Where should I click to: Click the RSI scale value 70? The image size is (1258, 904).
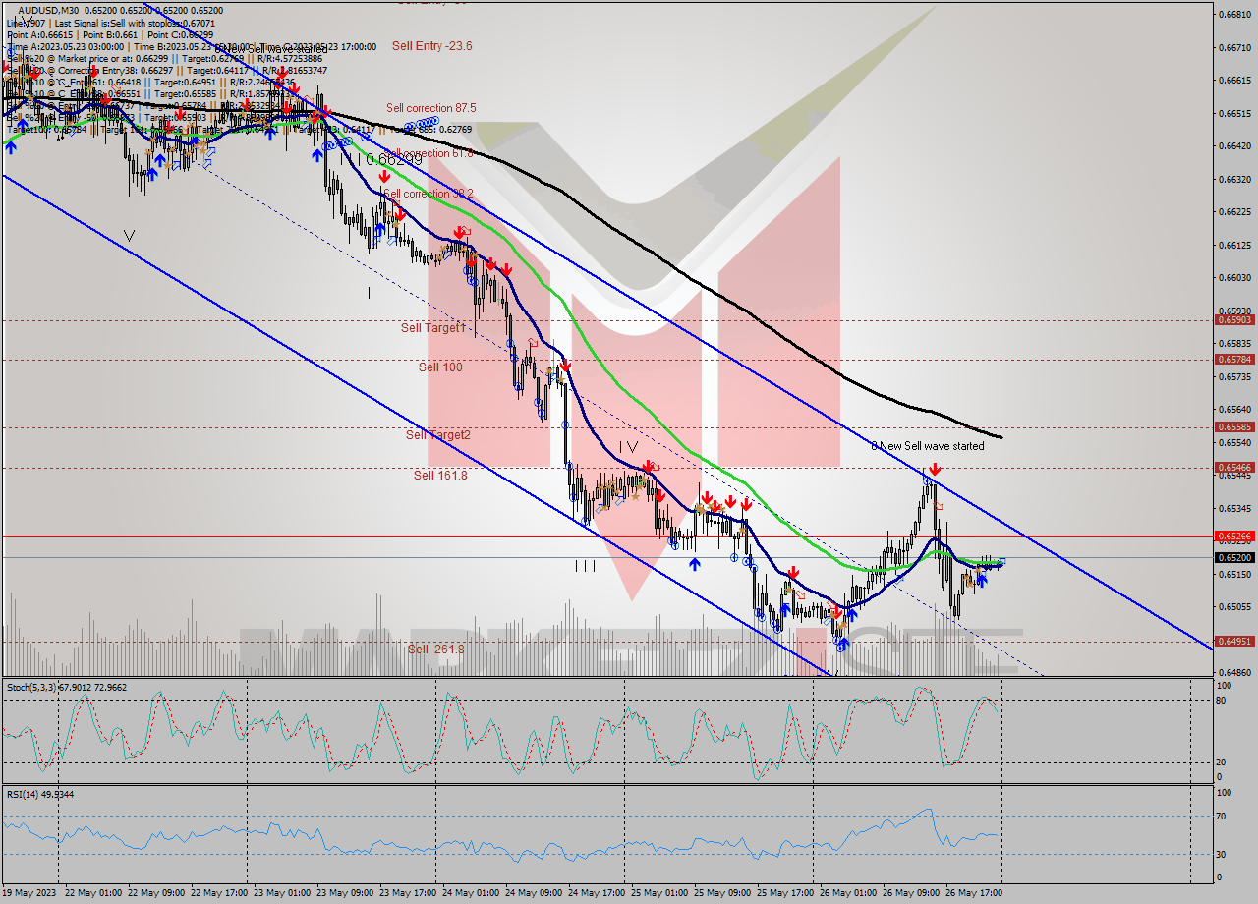[1223, 816]
